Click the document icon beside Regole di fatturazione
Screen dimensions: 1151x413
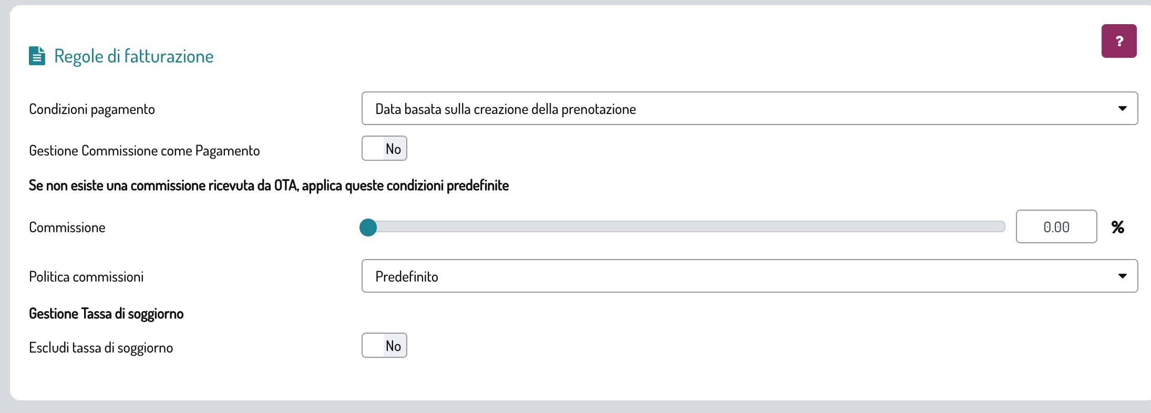[x=37, y=56]
